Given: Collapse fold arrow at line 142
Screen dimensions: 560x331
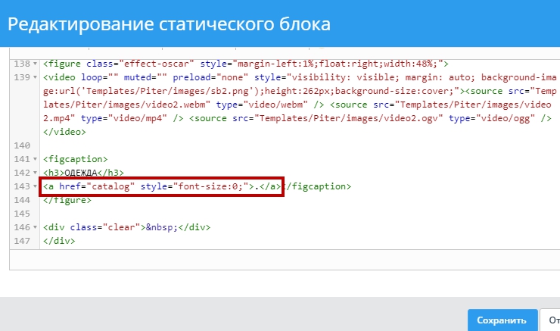Looking at the screenshot, I should click(35, 173).
